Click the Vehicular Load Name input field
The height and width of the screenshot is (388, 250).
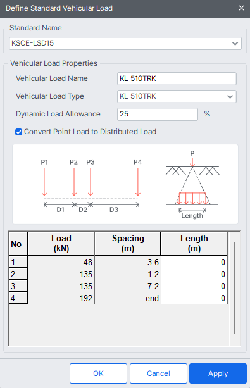[177, 78]
